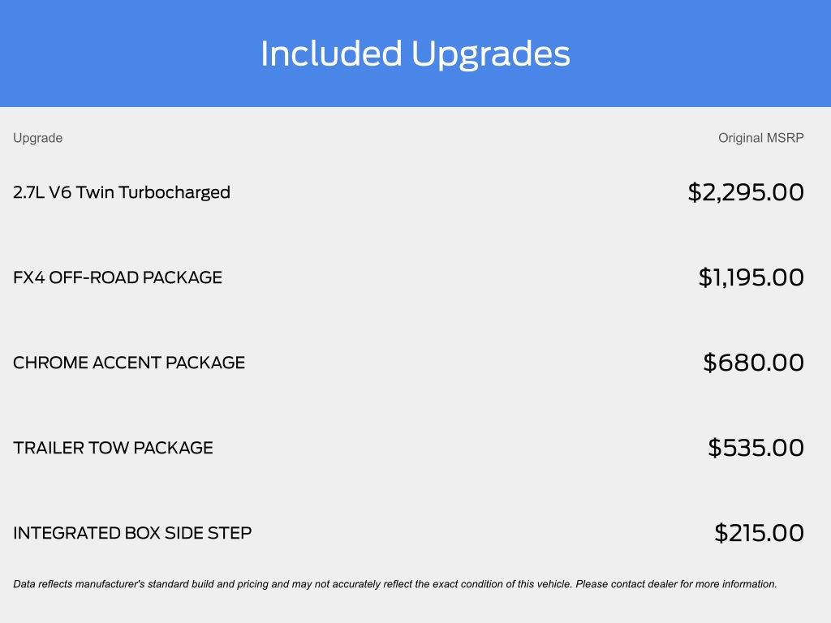Select TRAILER TOW PACKAGE entry

113,448
